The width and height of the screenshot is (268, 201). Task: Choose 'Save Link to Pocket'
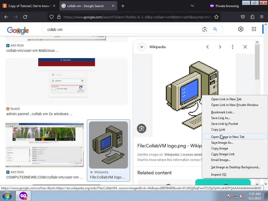coord(224,124)
